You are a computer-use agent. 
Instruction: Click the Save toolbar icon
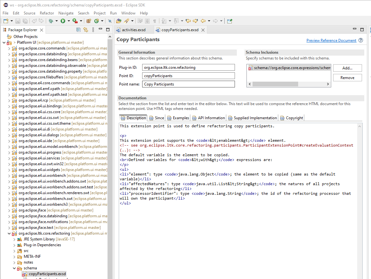[18, 21]
